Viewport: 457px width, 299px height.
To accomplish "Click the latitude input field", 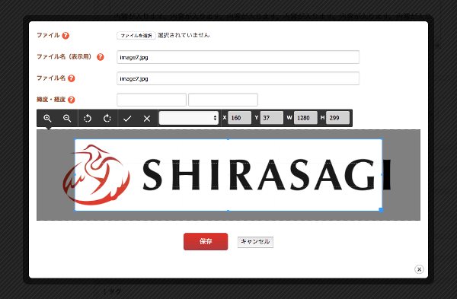I will click(x=152, y=100).
